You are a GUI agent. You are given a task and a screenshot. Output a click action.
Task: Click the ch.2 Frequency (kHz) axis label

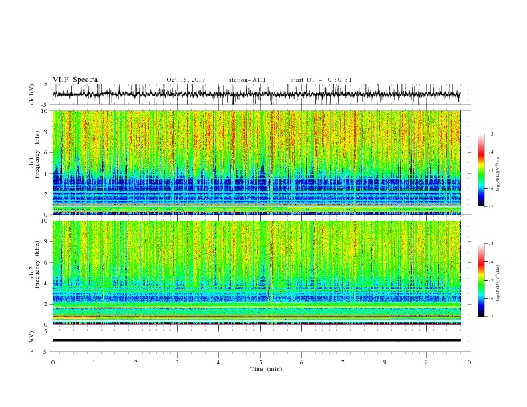coord(35,265)
